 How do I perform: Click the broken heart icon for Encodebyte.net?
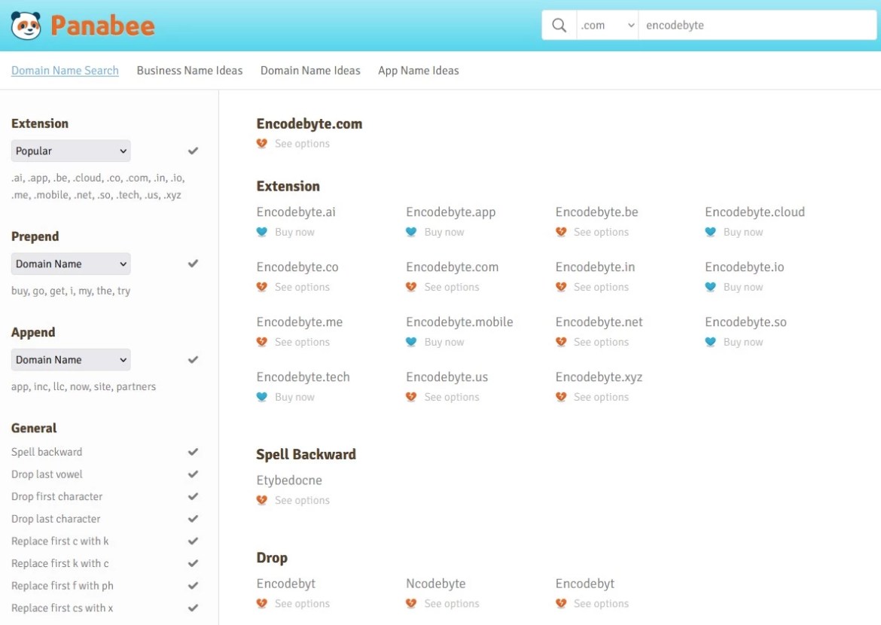561,342
